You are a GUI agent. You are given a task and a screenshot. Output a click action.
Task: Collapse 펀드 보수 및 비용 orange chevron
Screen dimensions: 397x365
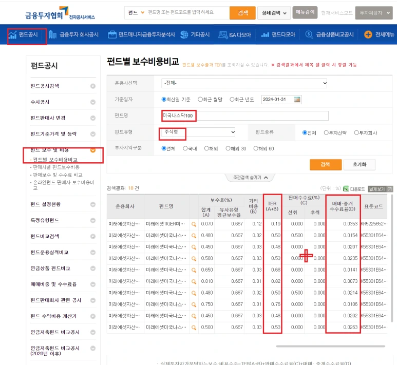coord(93,150)
